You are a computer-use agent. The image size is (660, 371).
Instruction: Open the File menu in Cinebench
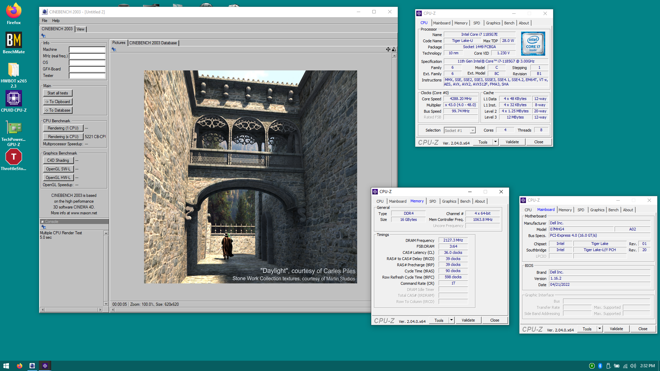coord(45,21)
